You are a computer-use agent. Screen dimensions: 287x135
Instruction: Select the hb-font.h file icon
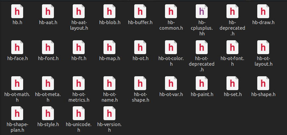pyautogui.click(x=48, y=47)
